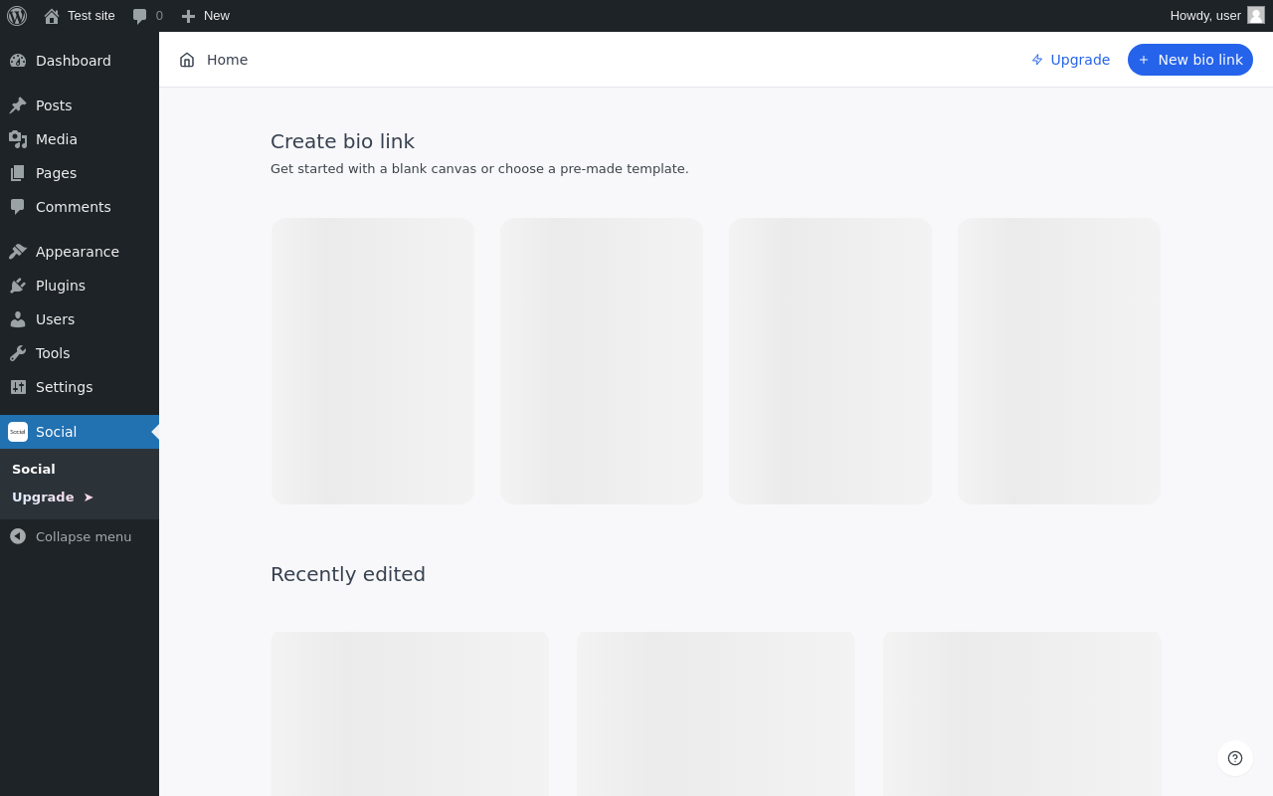Screen dimensions: 1273x796
Task: Select the fourth bio link template placeholder
Action: (x=1059, y=361)
